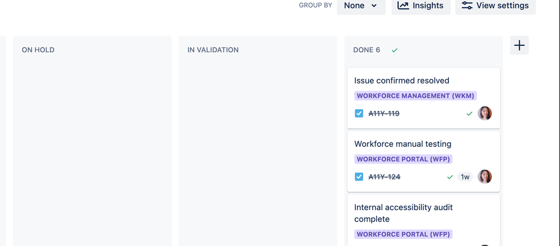
Task: Open the Group By None dropdown
Action: tap(361, 6)
